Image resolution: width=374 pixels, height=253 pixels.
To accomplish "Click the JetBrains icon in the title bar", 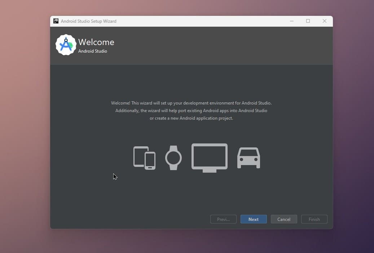I will (56, 21).
